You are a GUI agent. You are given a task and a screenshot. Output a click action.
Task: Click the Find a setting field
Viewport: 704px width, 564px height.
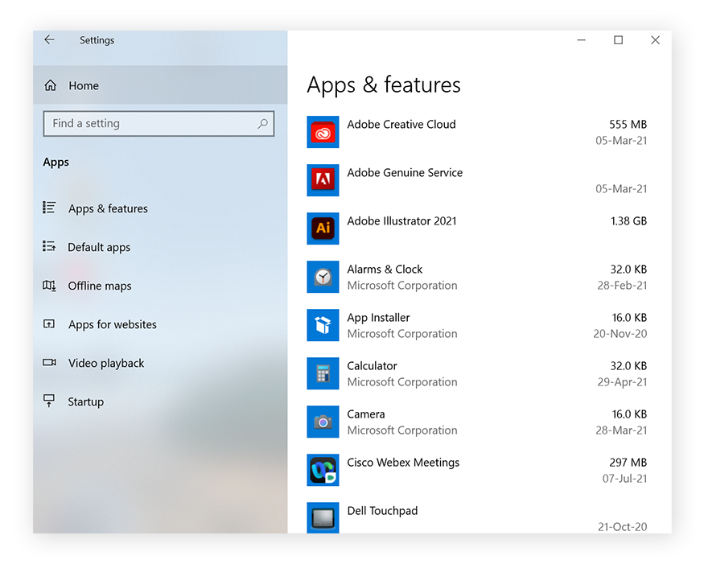tap(149, 124)
